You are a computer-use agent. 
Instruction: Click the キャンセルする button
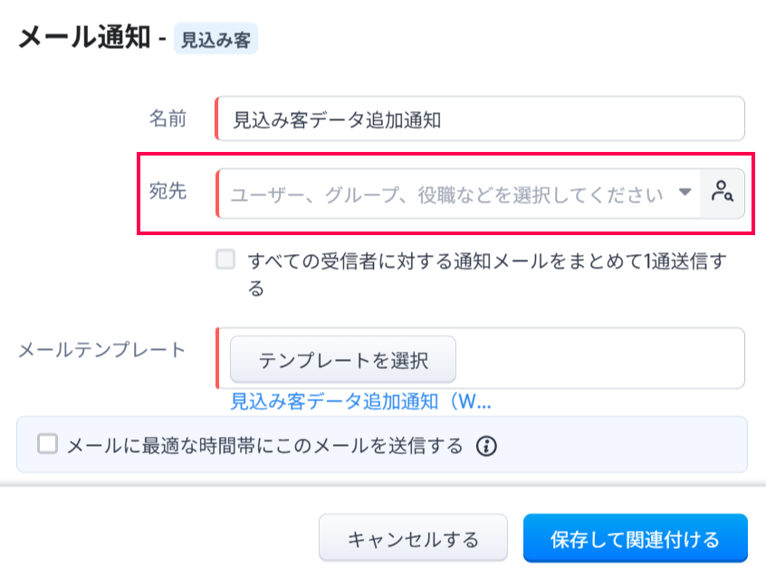pos(412,540)
